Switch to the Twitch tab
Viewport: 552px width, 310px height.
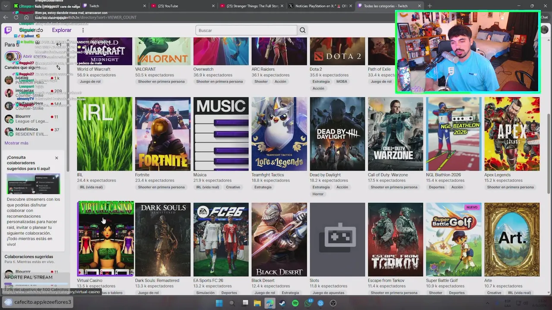click(114, 6)
